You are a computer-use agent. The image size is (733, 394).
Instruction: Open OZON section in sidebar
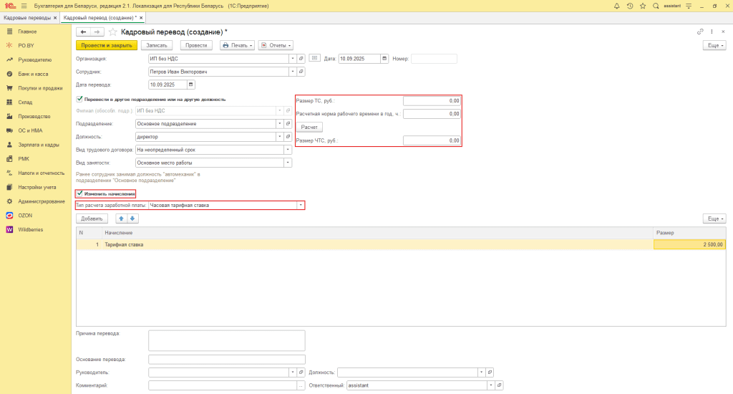(25, 216)
